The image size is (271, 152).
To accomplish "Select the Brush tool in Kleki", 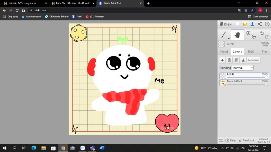I will pyautogui.click(x=224, y=35).
